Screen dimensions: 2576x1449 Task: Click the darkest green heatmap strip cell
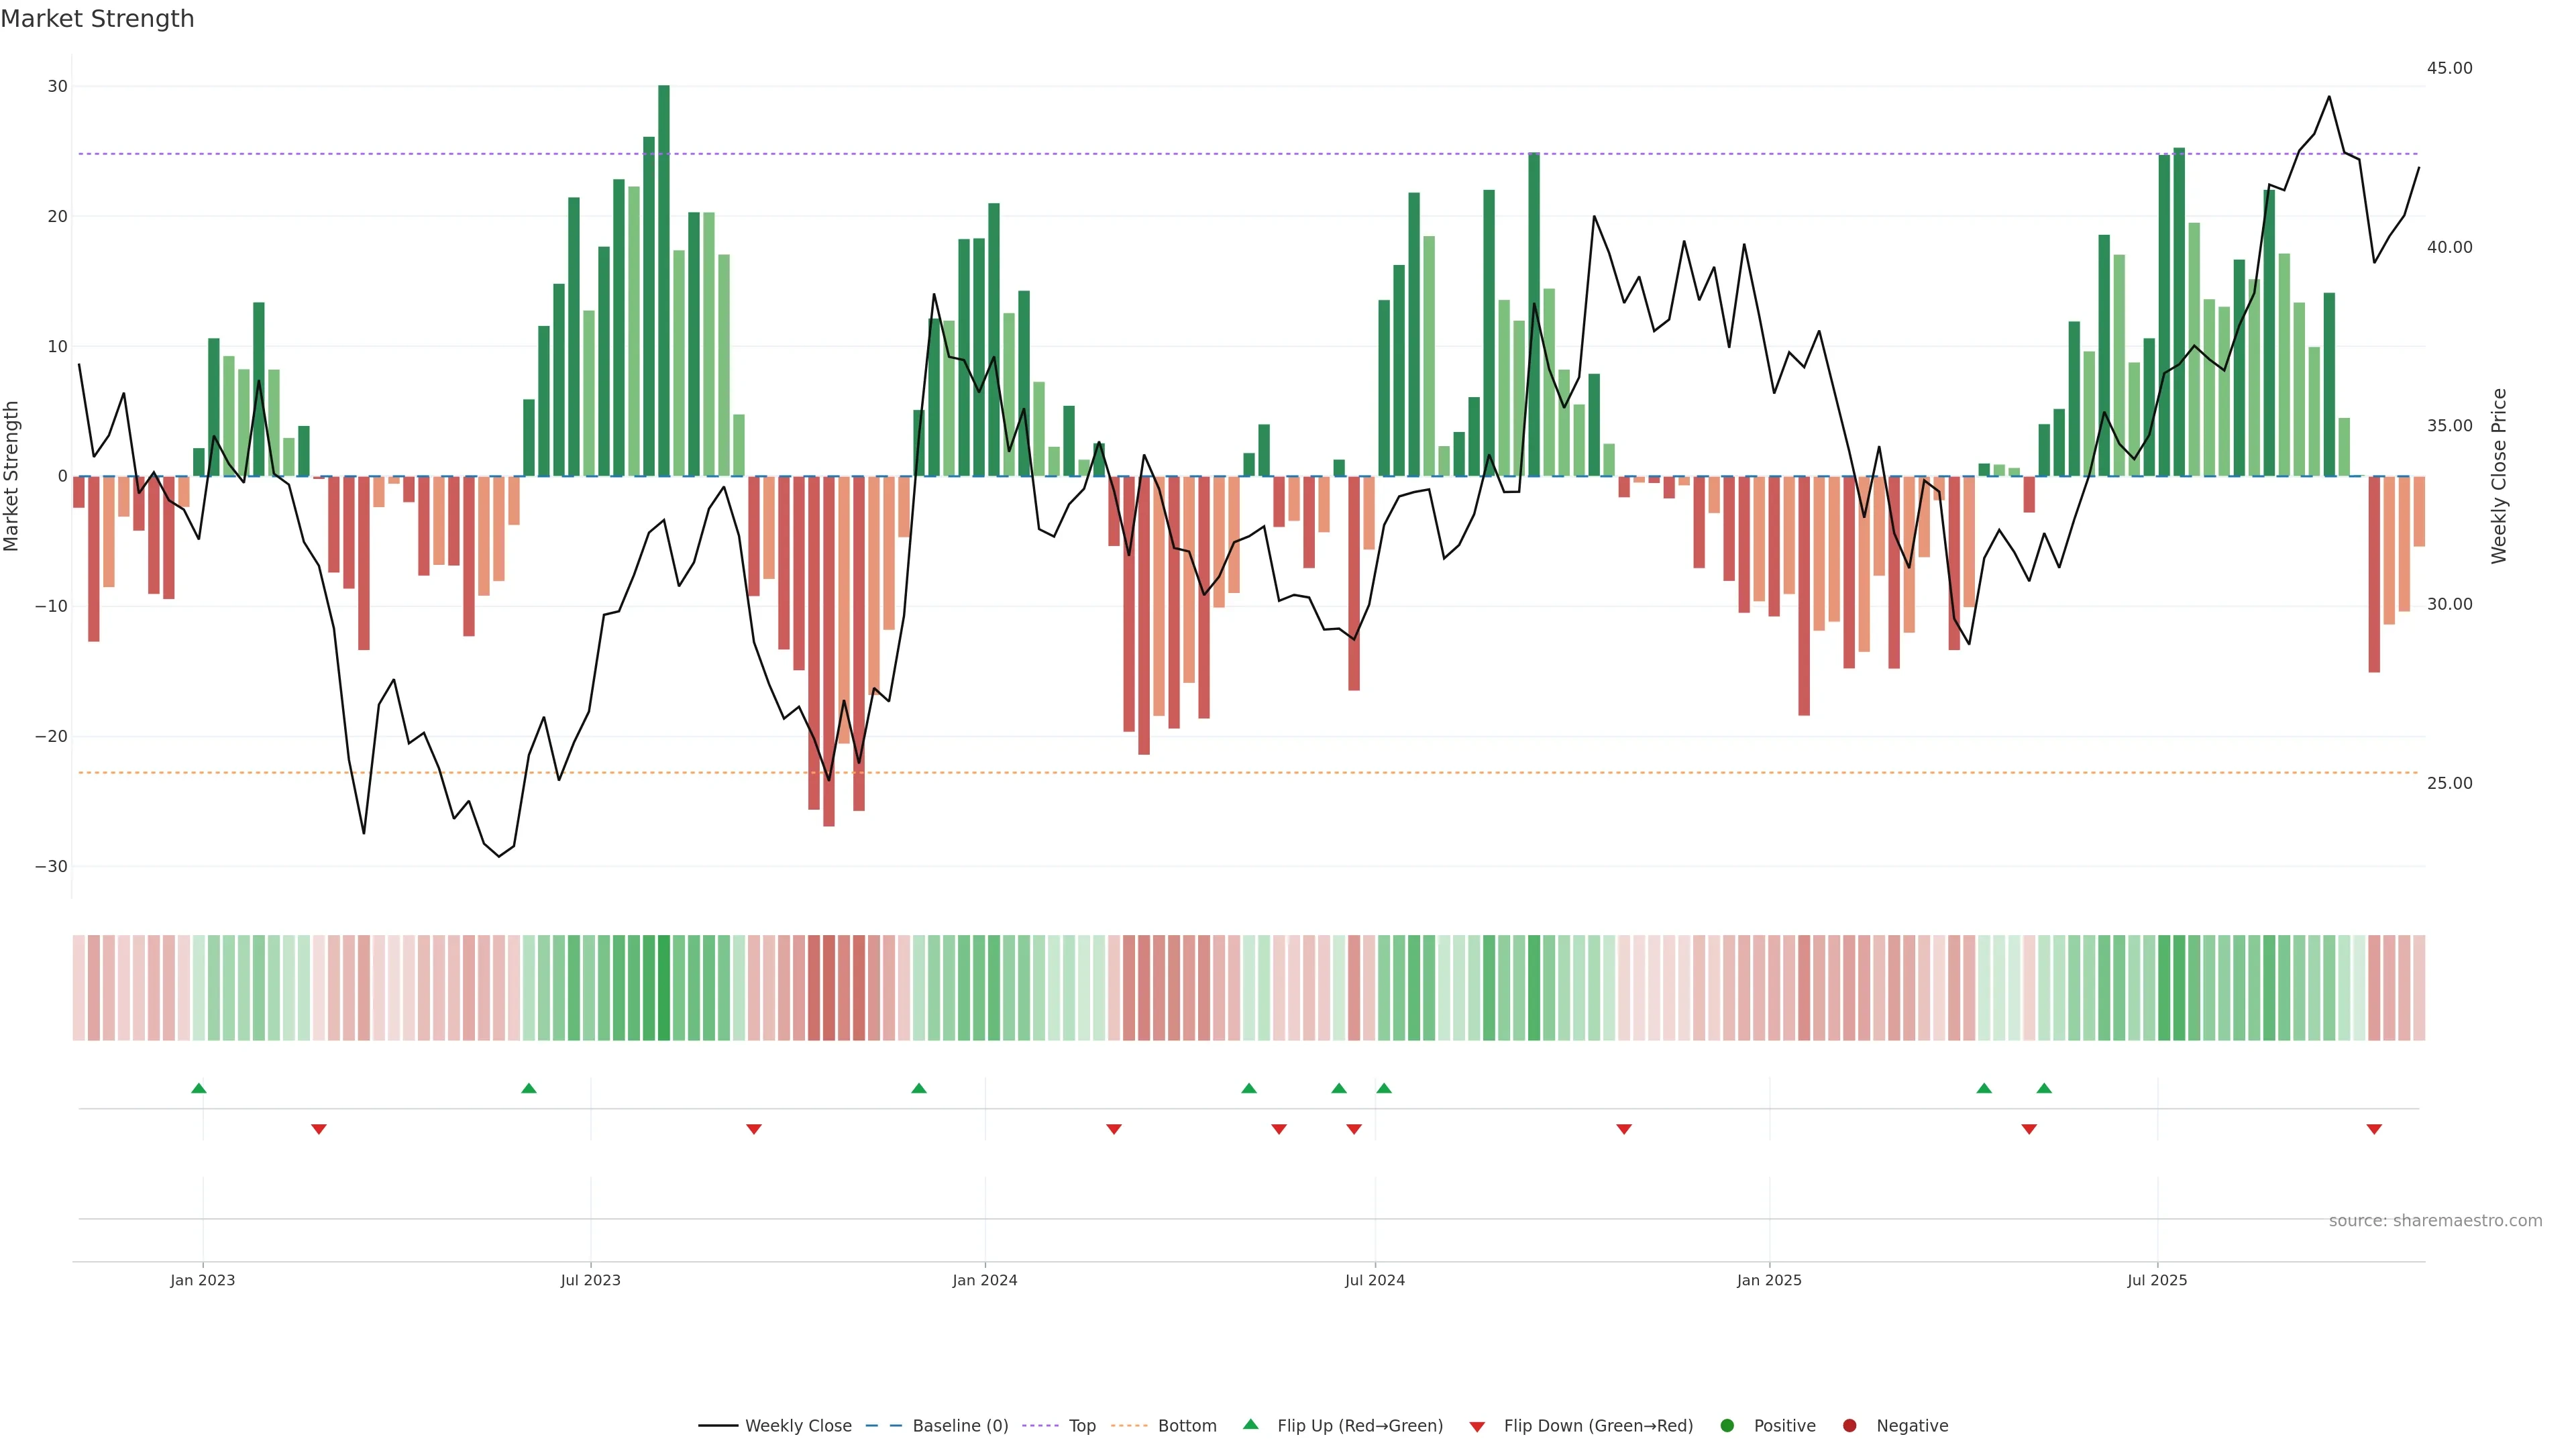click(x=664, y=988)
